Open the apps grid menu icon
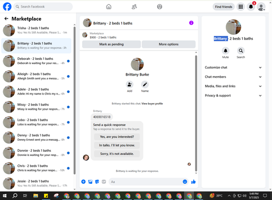This screenshot has width=272, height=200. click(240, 7)
